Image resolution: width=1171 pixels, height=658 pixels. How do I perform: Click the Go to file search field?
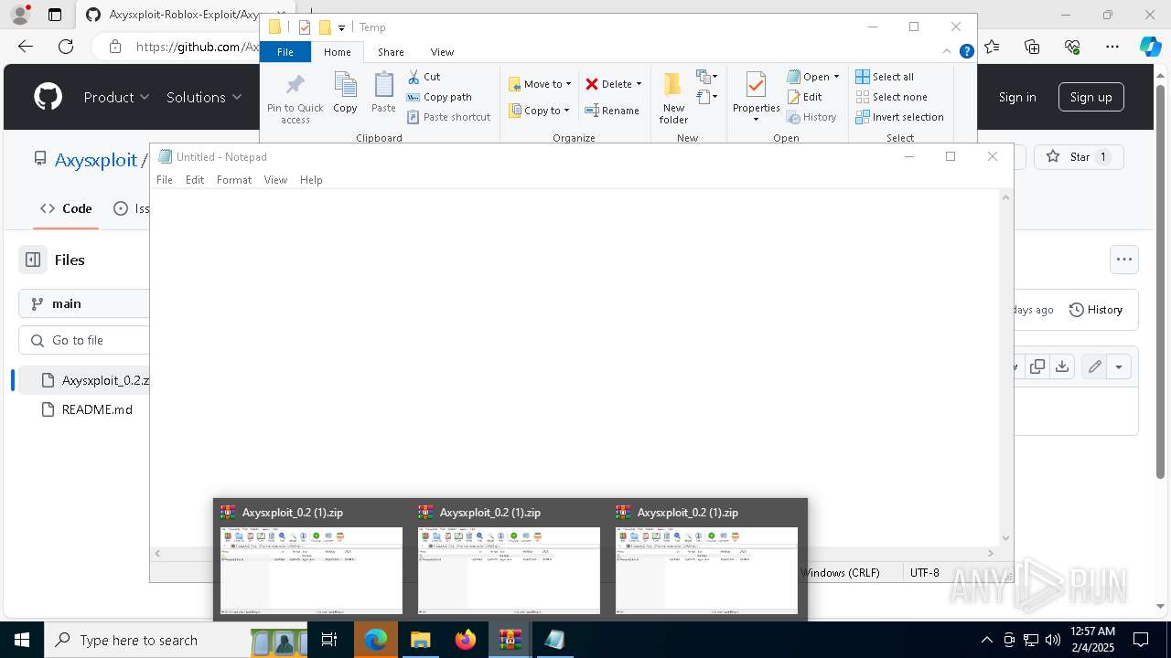[84, 340]
